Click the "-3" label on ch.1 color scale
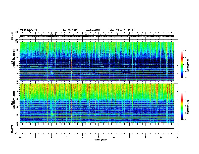This screenshot has height=154, width=199. (x=185, y=51)
